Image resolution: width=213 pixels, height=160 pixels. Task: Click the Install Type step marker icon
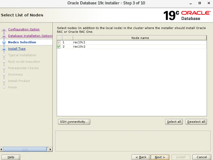click(4, 49)
